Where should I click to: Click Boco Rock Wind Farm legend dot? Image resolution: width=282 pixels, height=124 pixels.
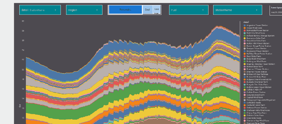click(245, 59)
